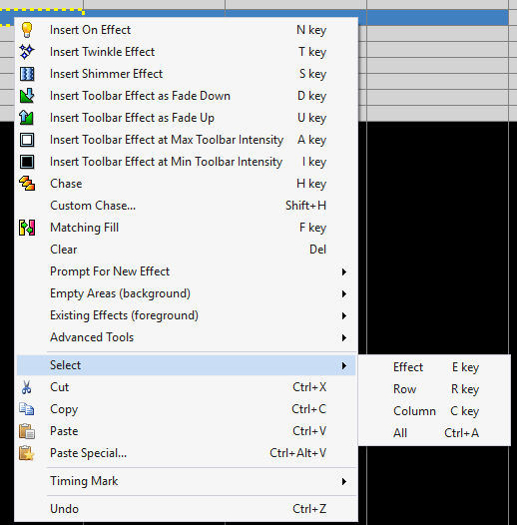This screenshot has height=525, width=517.
Task: Choose Cut from the menu
Action: [186, 387]
